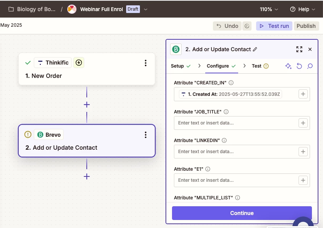Close the step editor panel
Viewport: 323px width, 228px height.
tap(310, 49)
